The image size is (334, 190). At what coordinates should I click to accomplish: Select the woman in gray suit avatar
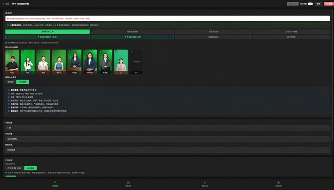coord(106,62)
